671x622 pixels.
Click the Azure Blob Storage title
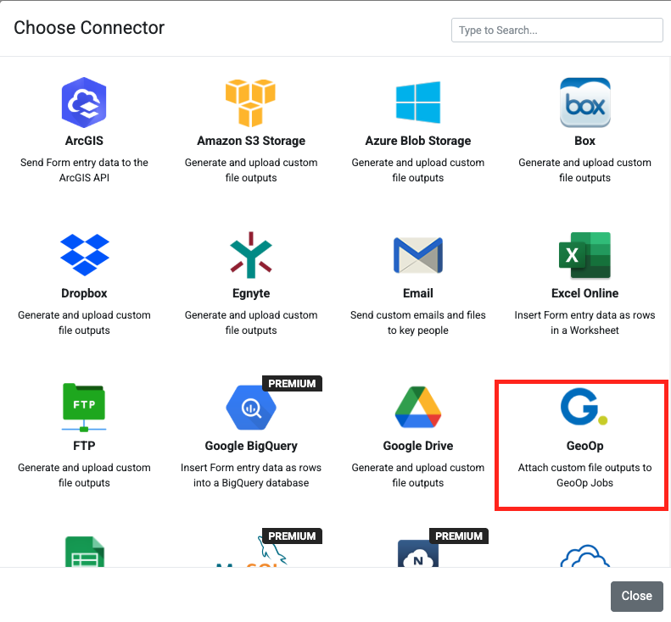click(418, 141)
